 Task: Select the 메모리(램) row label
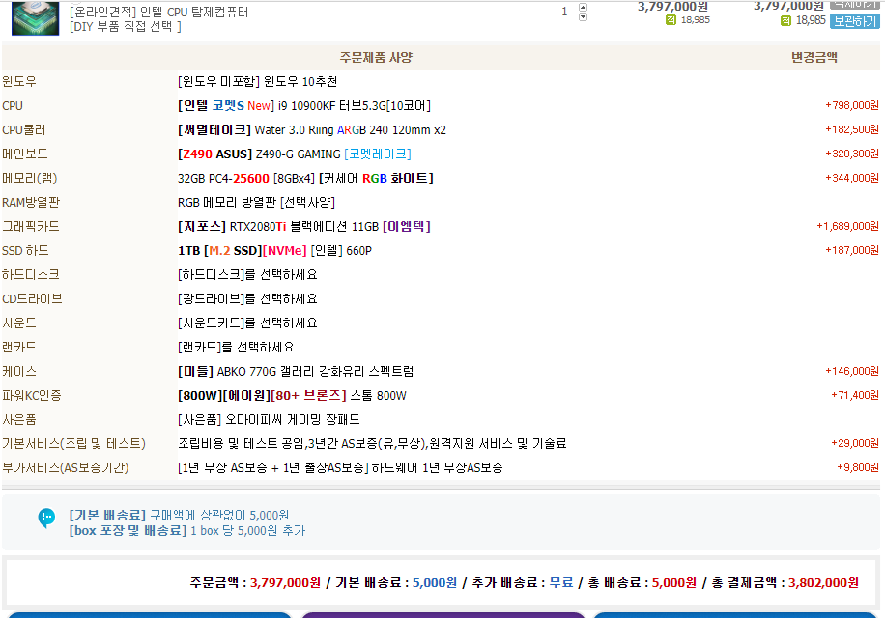[x=29, y=179]
